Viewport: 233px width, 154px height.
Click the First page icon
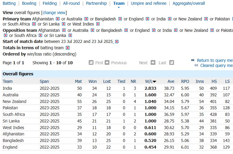click(91, 62)
